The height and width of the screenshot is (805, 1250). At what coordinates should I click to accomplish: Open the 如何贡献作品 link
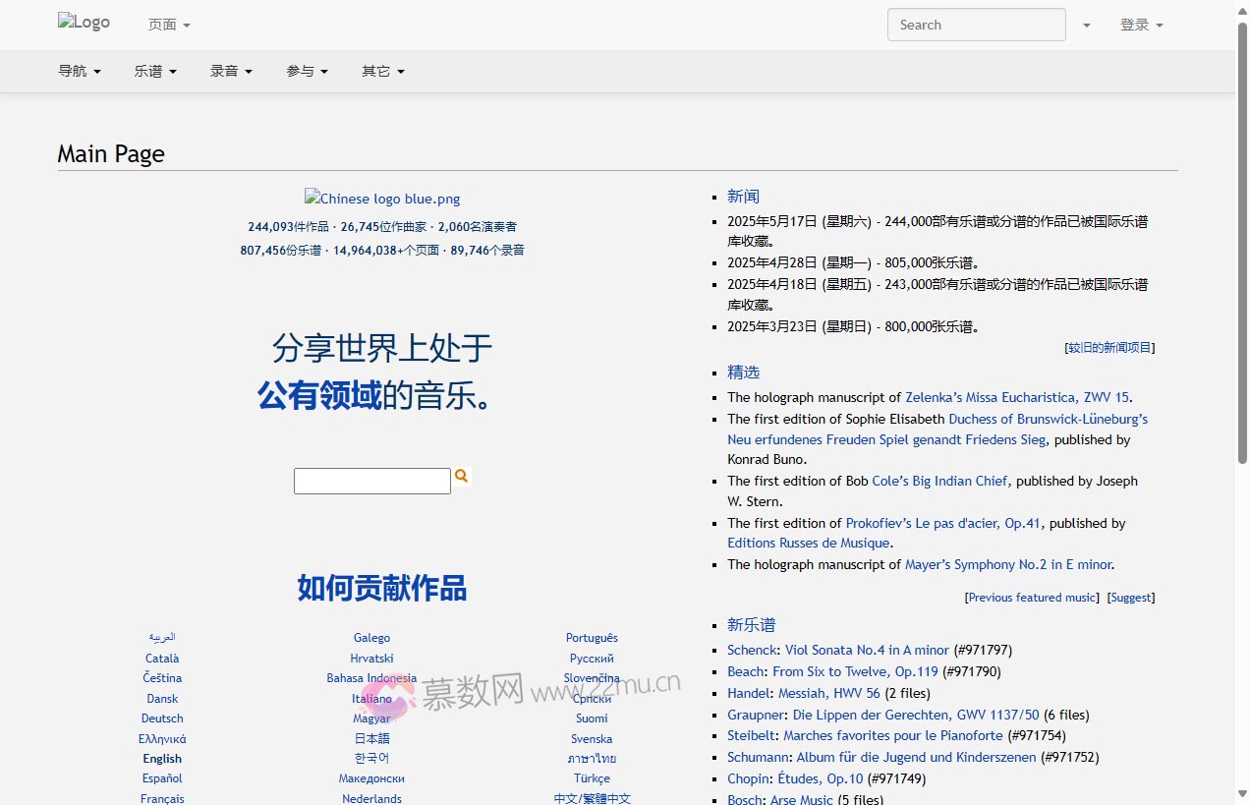[381, 588]
